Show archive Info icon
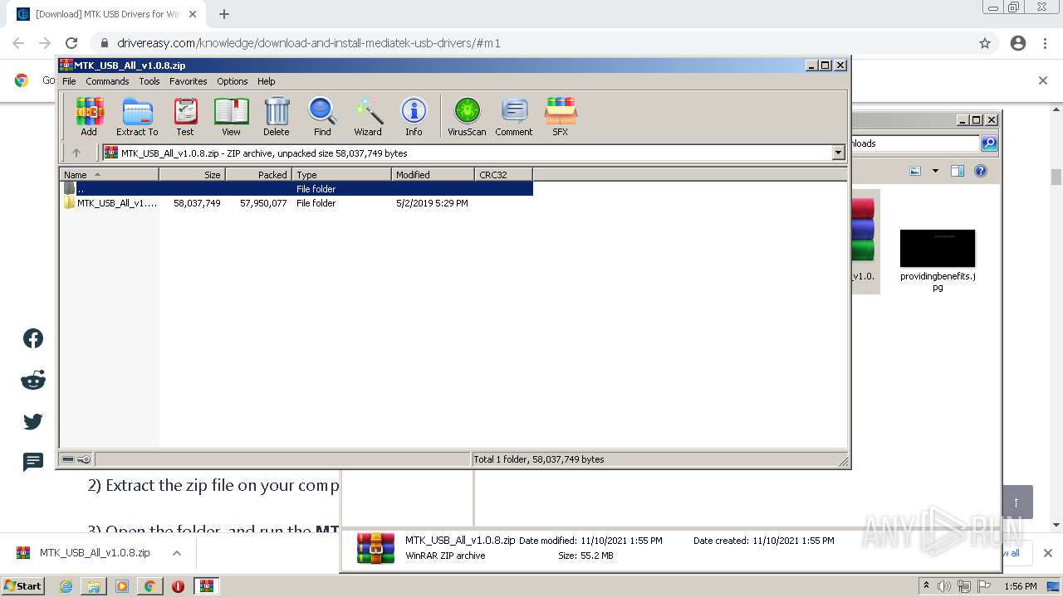Image resolution: width=1063 pixels, height=597 pixels. 414,116
